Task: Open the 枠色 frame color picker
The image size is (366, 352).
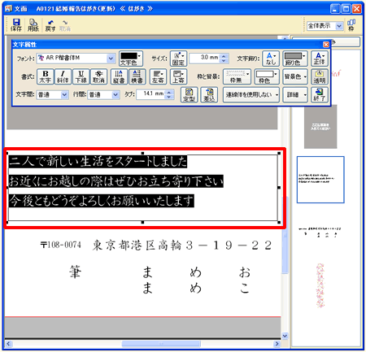Action: 267,76
